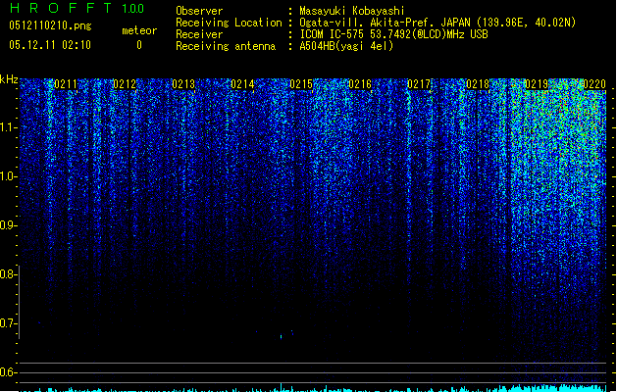
Task: Click time marker 0220
Action: [594, 84]
